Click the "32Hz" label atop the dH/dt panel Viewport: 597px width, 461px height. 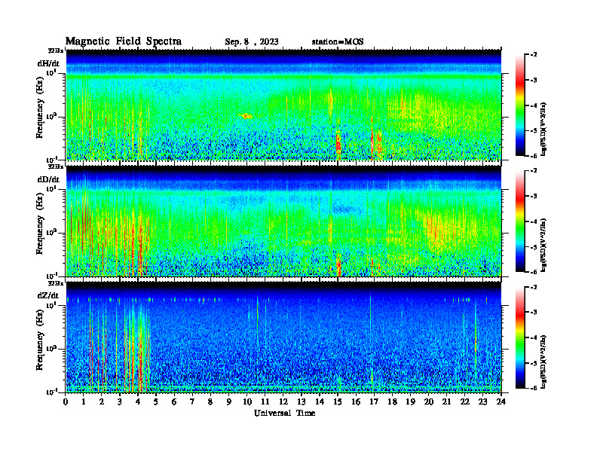[56, 50]
